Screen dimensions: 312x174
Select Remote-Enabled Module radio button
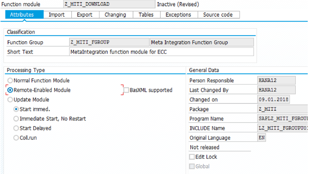(x=10, y=90)
